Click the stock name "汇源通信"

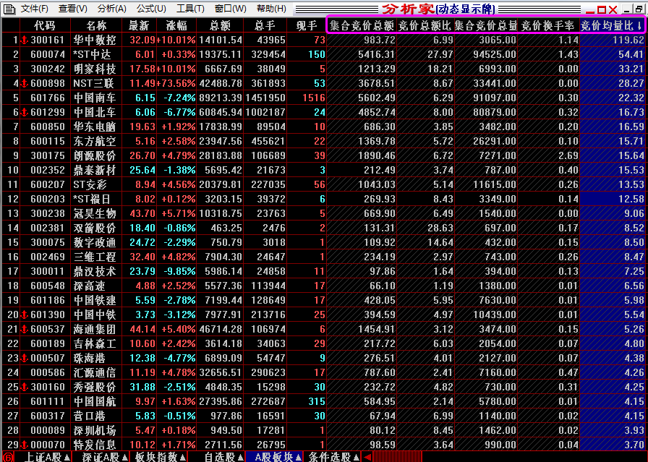tap(95, 373)
